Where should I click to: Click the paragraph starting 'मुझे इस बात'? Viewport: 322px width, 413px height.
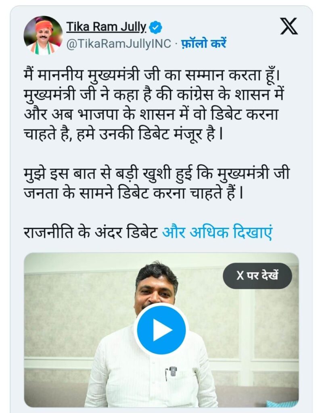[x=157, y=184]
